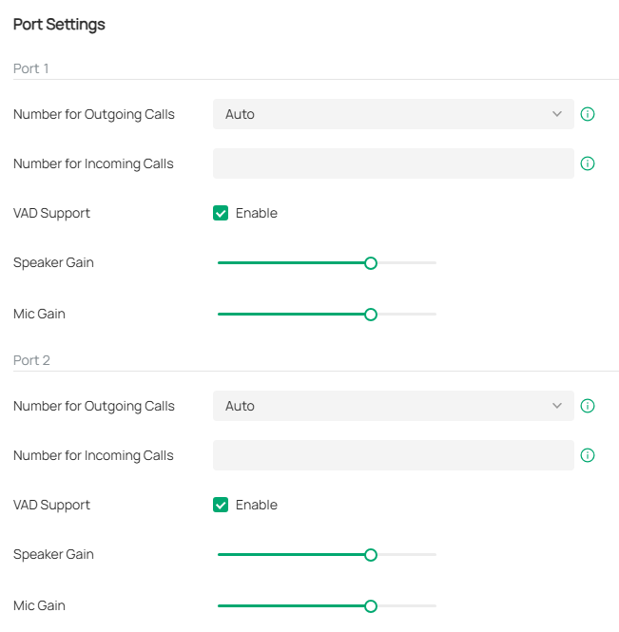Open Port 2 Number for Outgoing Calls dropdown
Screen dimensions: 619x632
393,406
